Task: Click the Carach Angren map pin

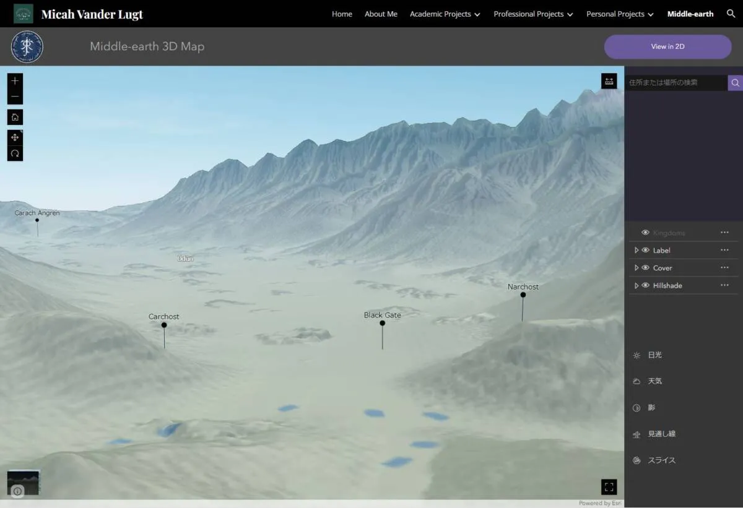Action: pyautogui.click(x=37, y=220)
